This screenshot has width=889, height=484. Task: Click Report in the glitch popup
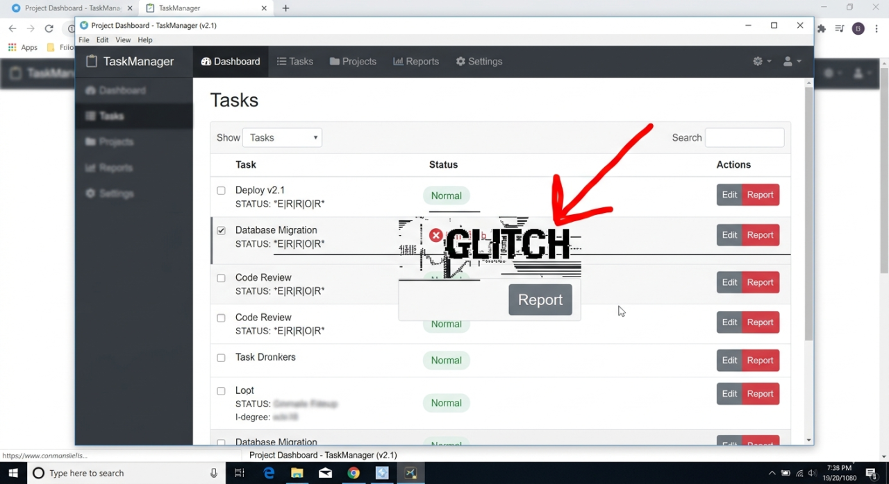540,300
